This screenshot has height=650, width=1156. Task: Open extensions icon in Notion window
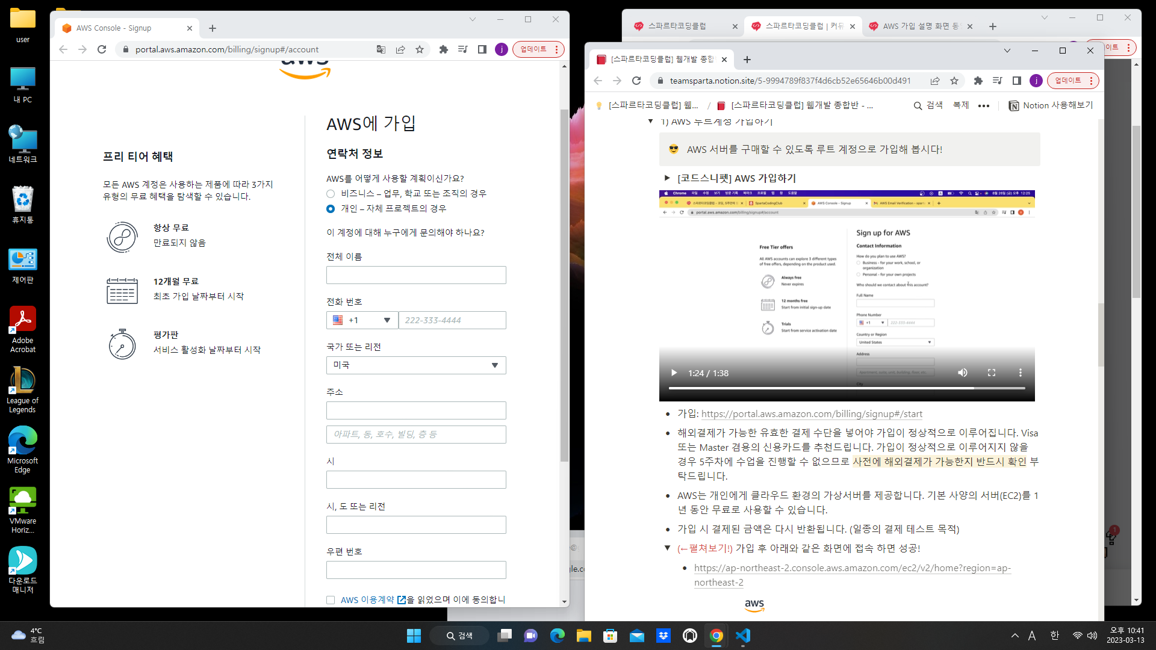[978, 81]
